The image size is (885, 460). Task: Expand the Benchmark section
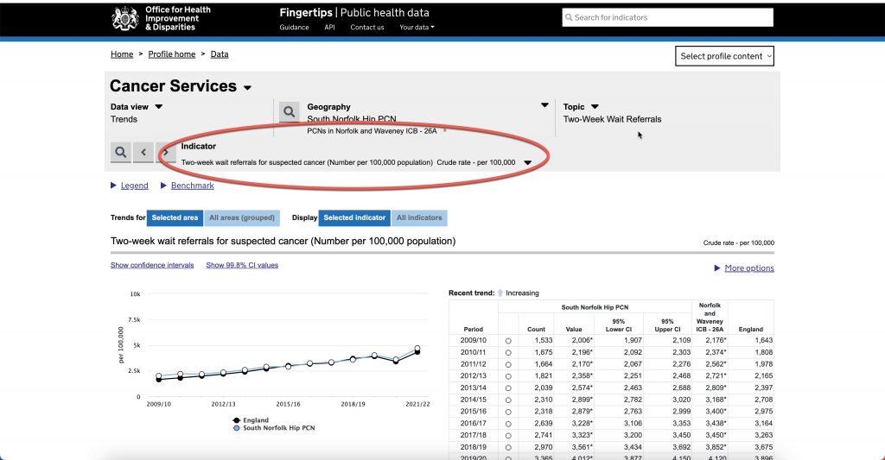tap(192, 186)
